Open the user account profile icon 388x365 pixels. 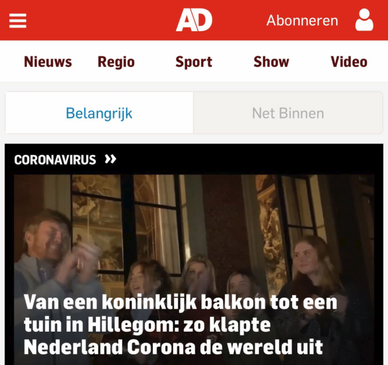(364, 20)
